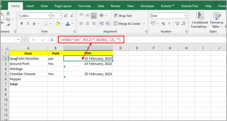Click the Increase Decimal icon
This screenshot has height=121, width=227.
point(177,23)
